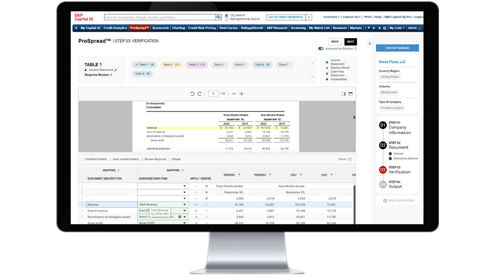The width and height of the screenshot is (494, 278).
Task: Go to Step 04 Output
Action: click(391, 184)
